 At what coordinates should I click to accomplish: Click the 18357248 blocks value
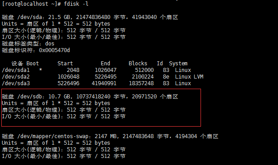coord(141,83)
